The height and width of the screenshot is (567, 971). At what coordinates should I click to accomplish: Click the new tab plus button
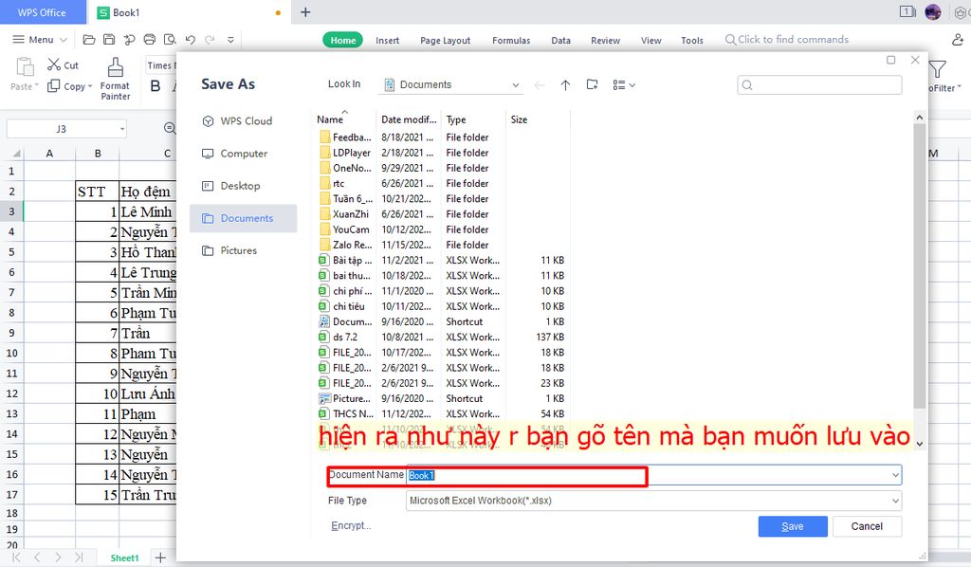305,12
